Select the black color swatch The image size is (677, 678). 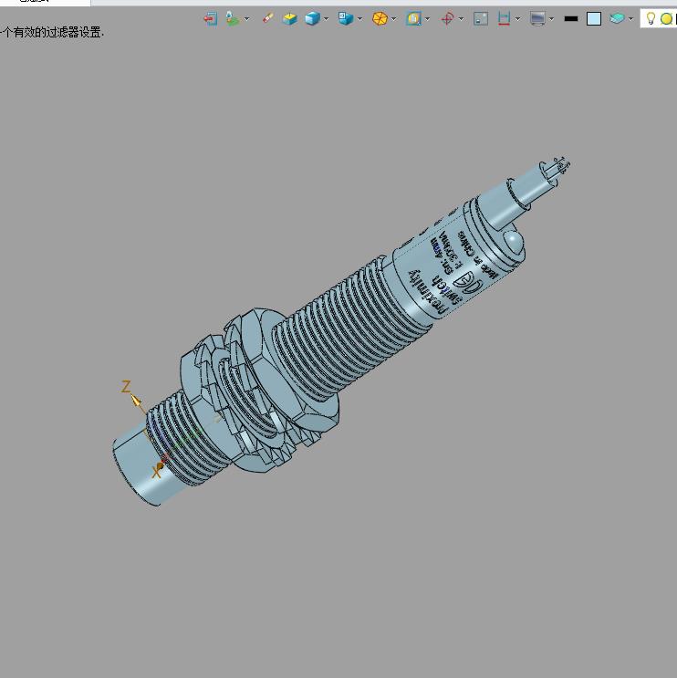tap(571, 18)
